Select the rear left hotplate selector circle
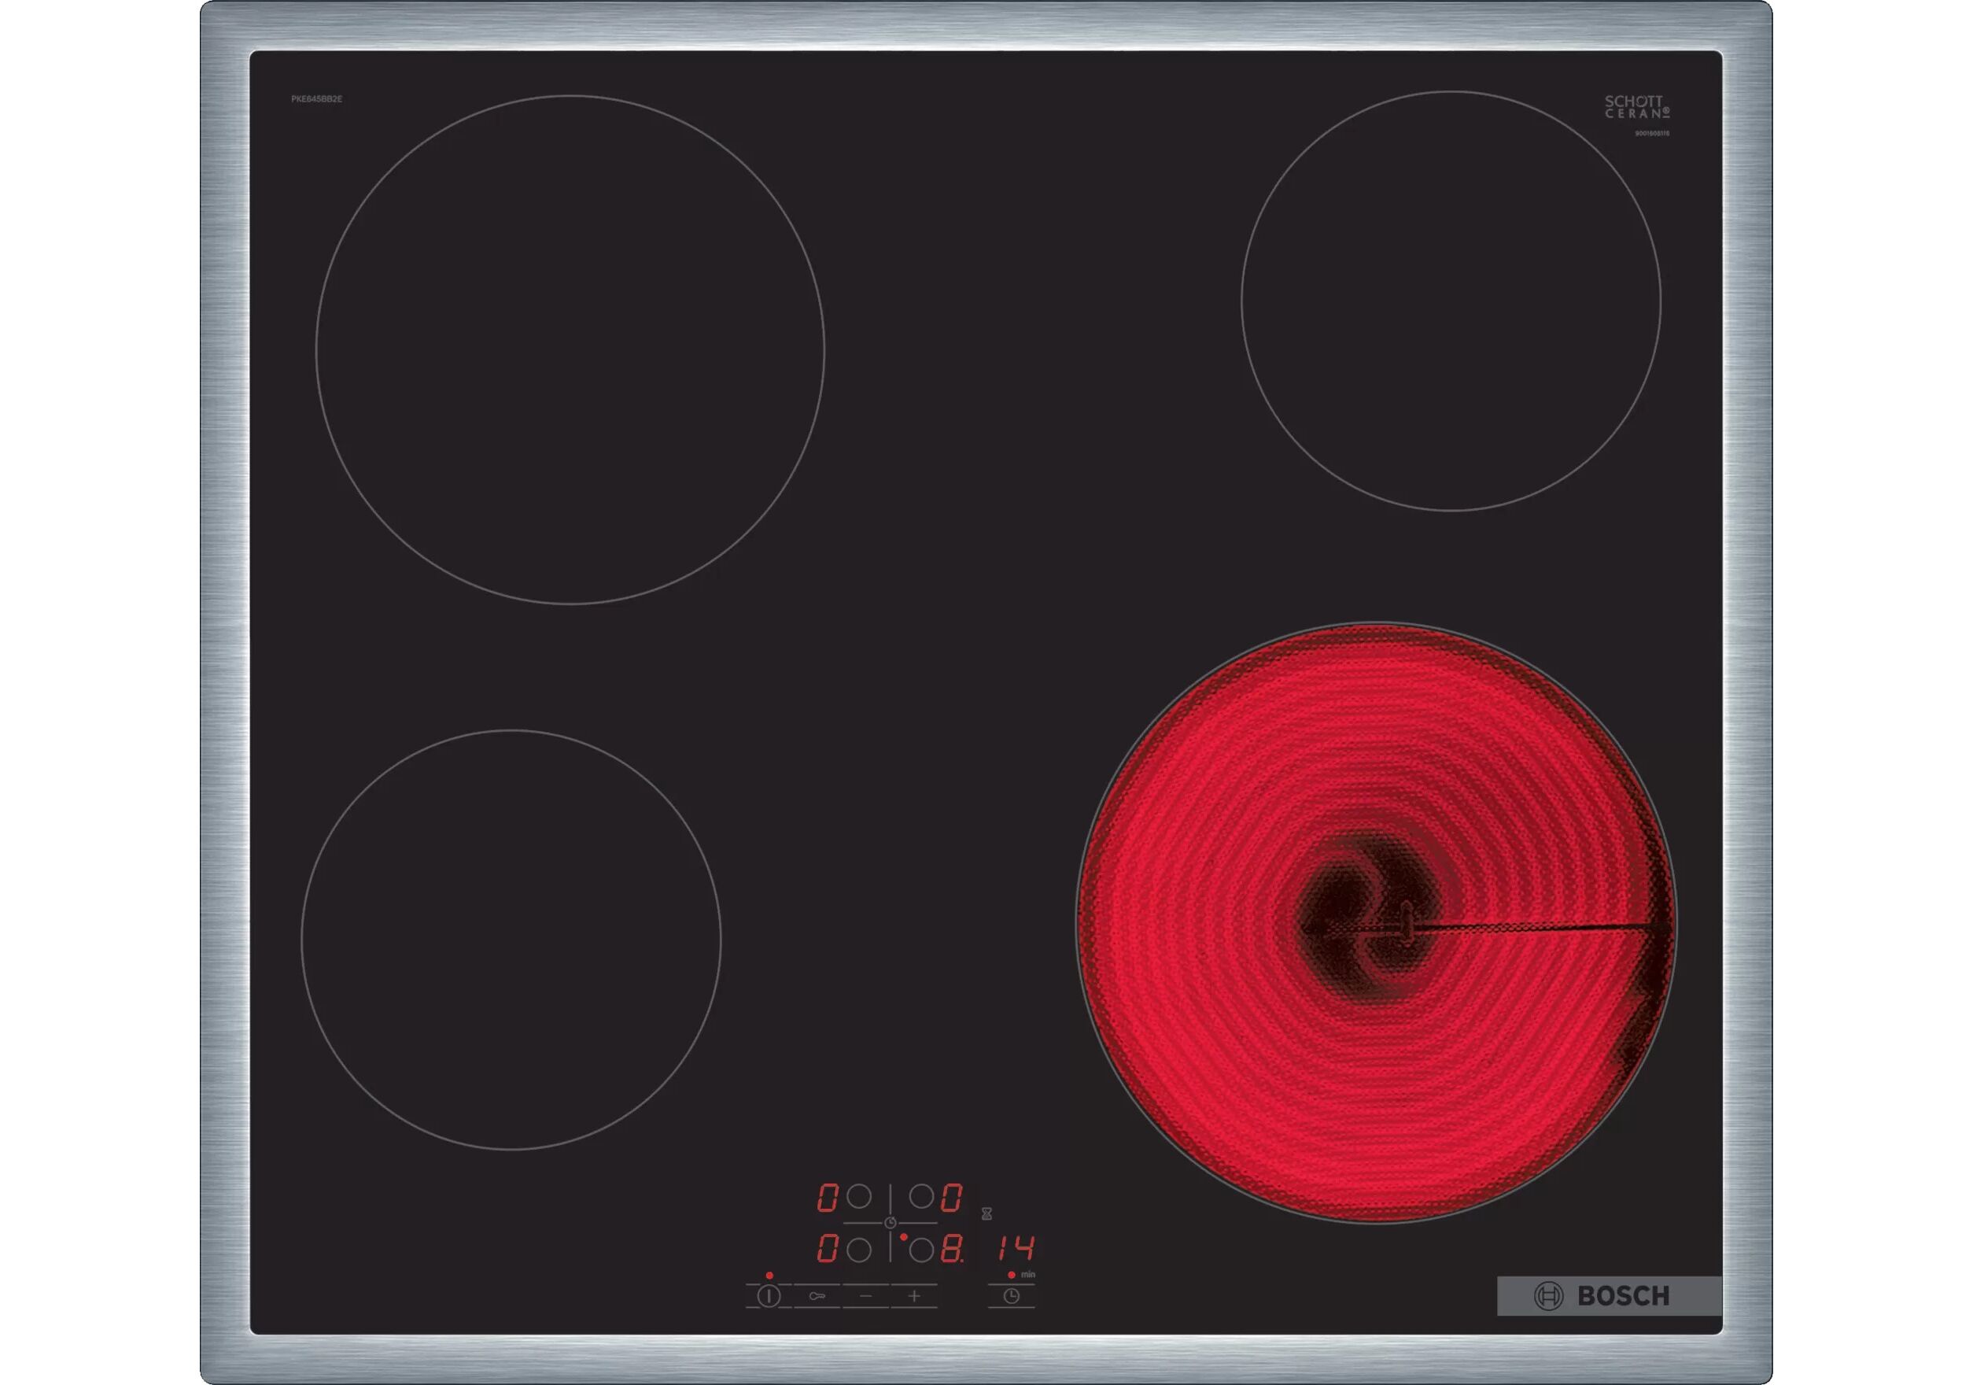The height and width of the screenshot is (1385, 1973). pos(858,1197)
